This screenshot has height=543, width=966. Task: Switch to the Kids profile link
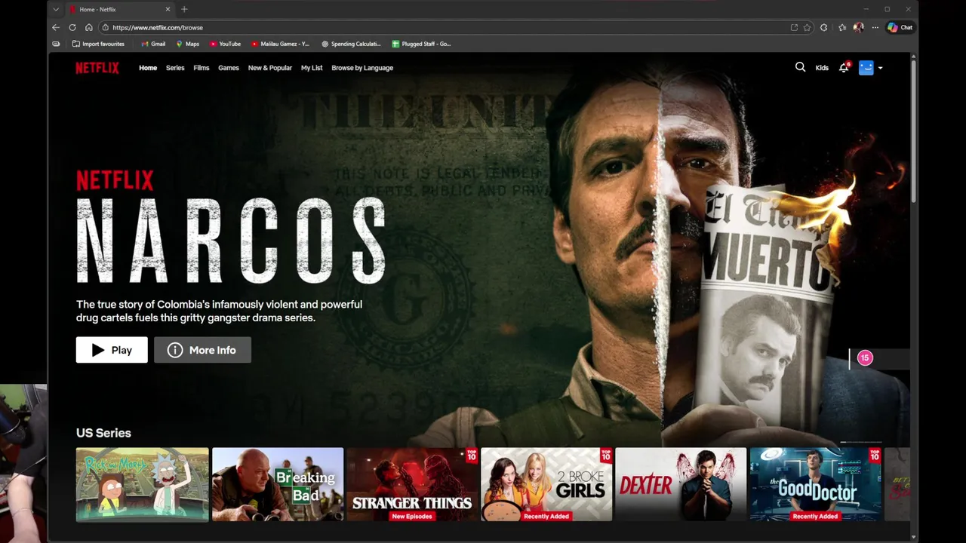(822, 68)
